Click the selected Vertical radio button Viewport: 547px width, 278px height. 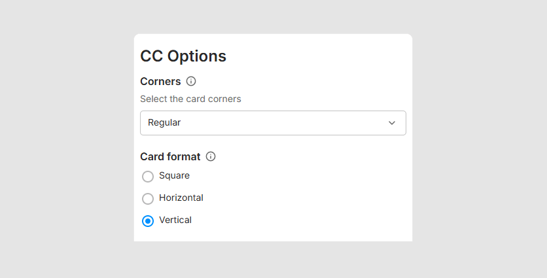tap(148, 221)
